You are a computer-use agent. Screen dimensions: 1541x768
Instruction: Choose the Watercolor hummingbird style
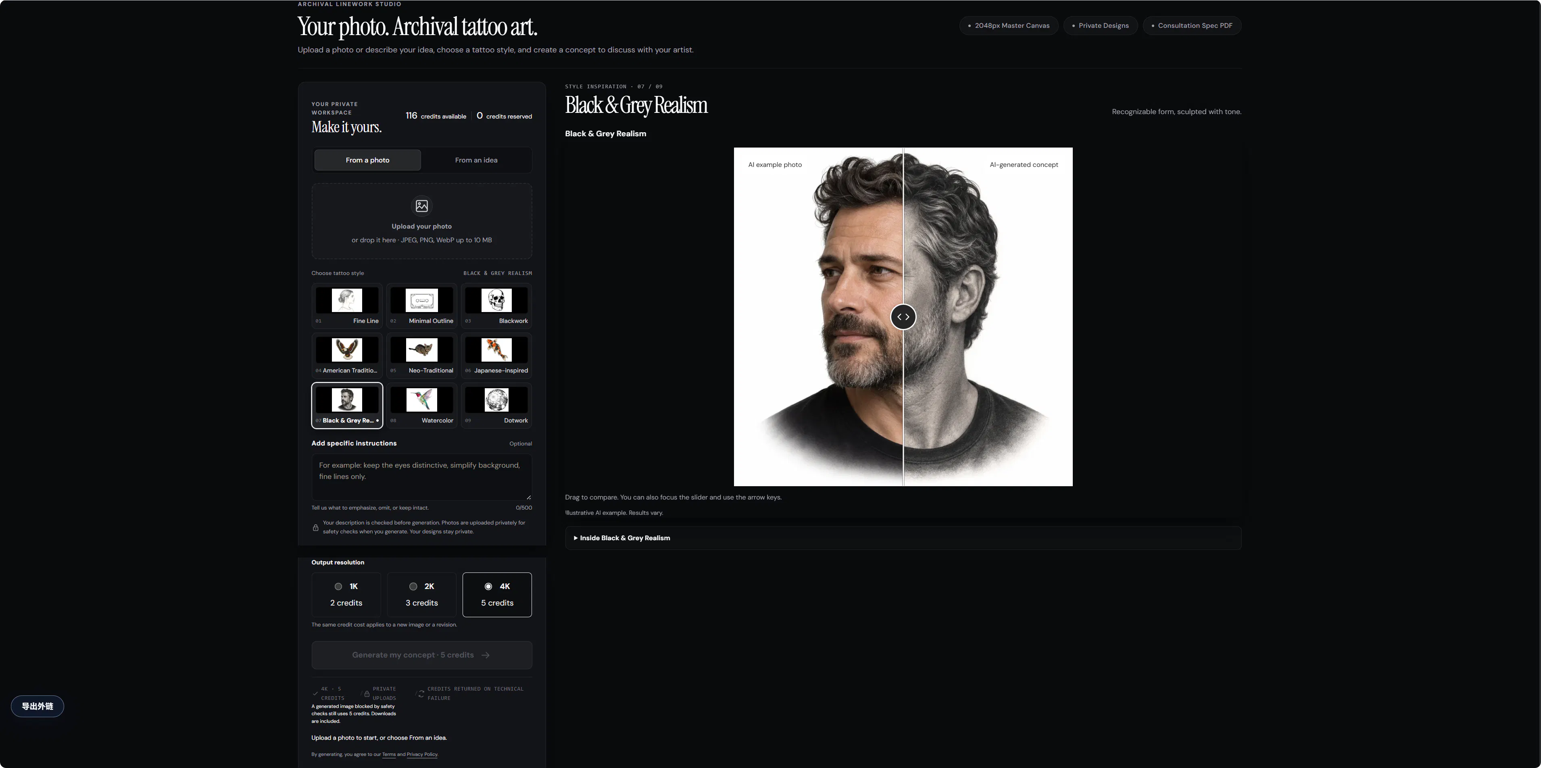(422, 406)
